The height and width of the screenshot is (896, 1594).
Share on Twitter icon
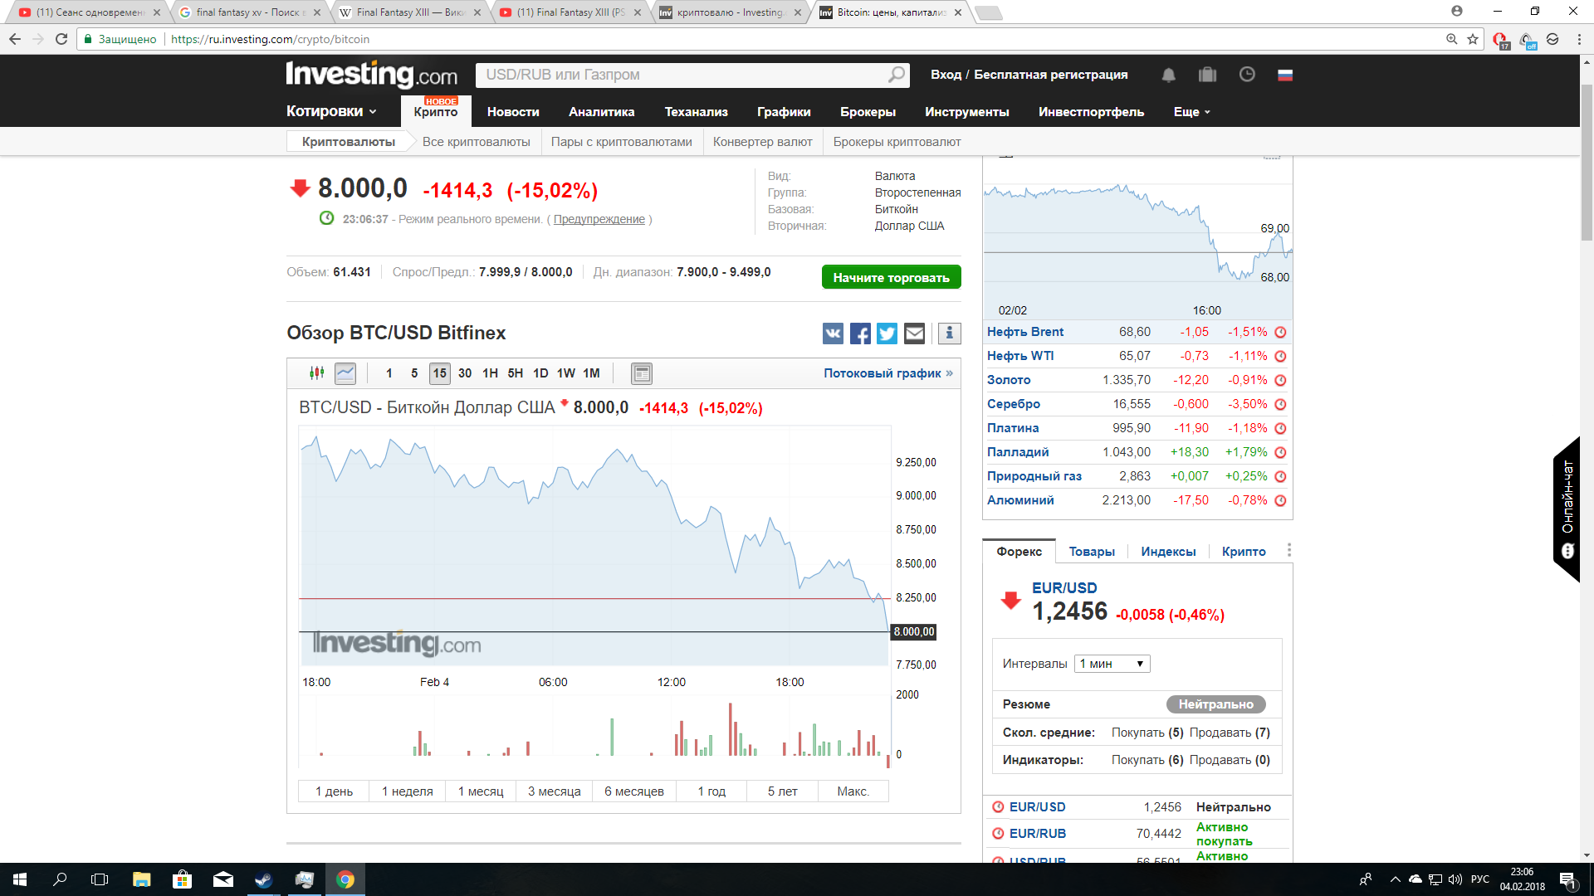(x=887, y=334)
